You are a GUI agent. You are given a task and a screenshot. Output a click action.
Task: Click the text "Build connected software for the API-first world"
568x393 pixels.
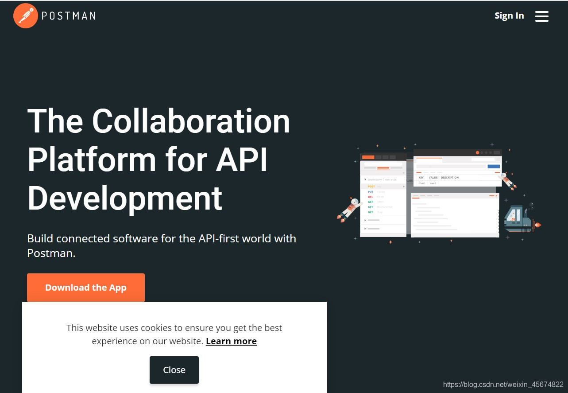150,238
